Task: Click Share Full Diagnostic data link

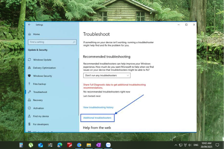Action: point(114,86)
